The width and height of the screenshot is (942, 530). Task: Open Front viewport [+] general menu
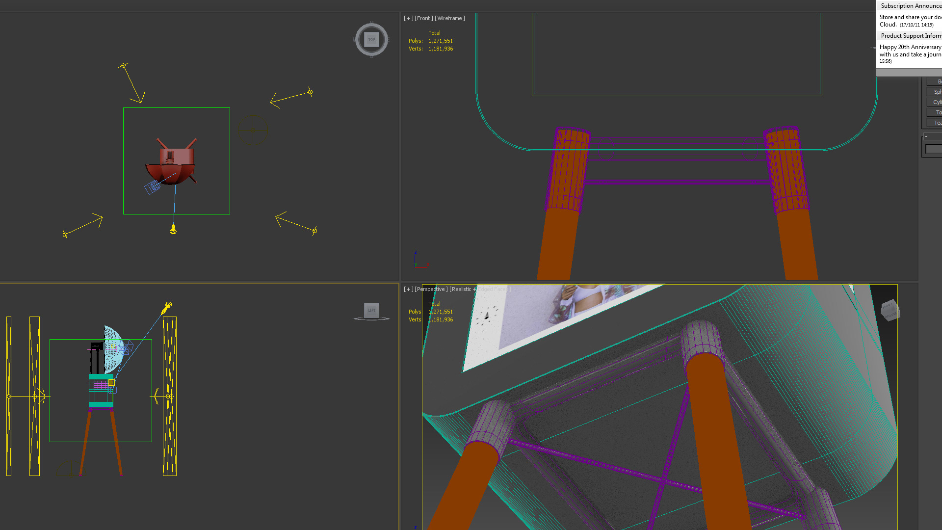[x=408, y=18]
